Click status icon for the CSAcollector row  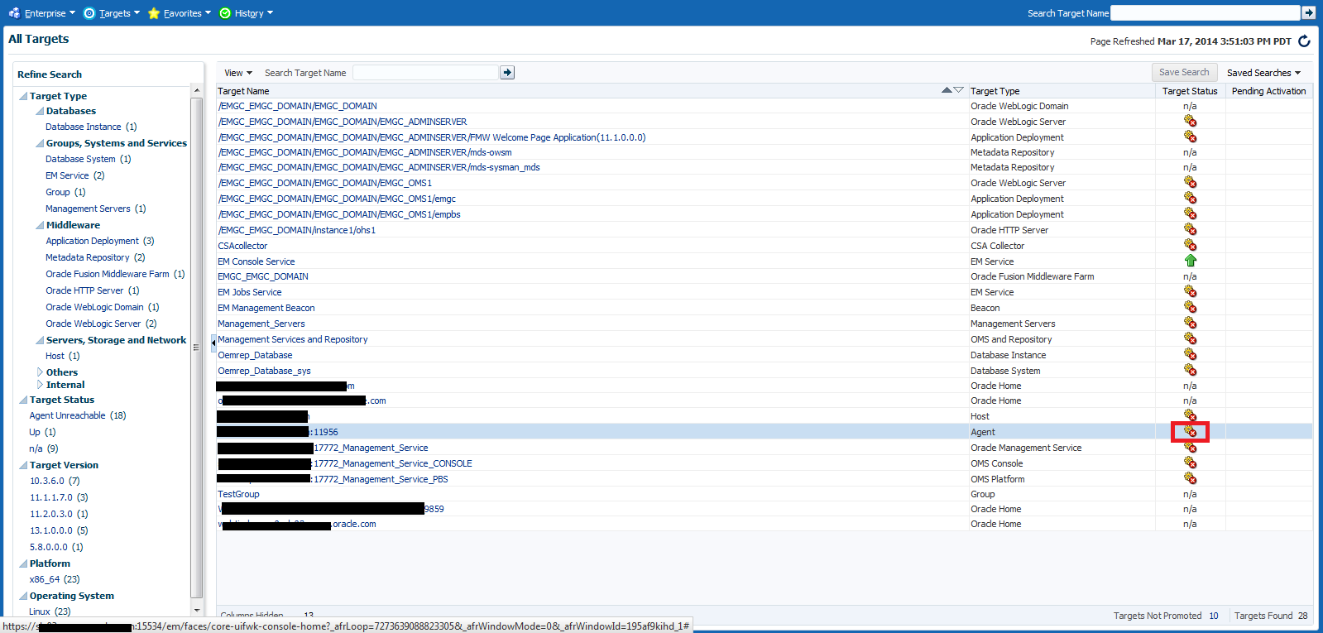[x=1190, y=245]
